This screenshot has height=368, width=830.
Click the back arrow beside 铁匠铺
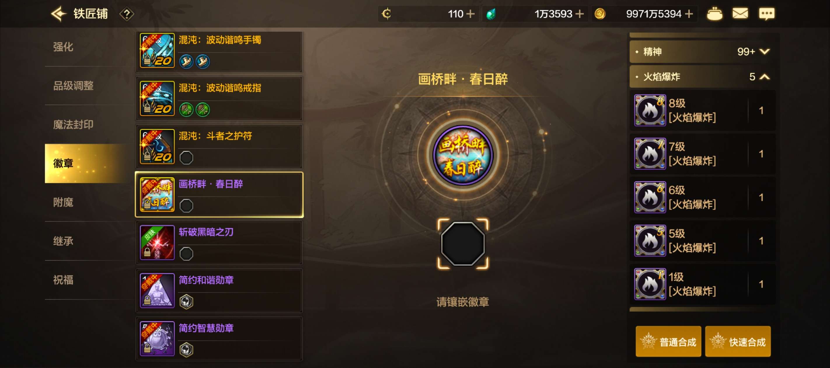59,14
